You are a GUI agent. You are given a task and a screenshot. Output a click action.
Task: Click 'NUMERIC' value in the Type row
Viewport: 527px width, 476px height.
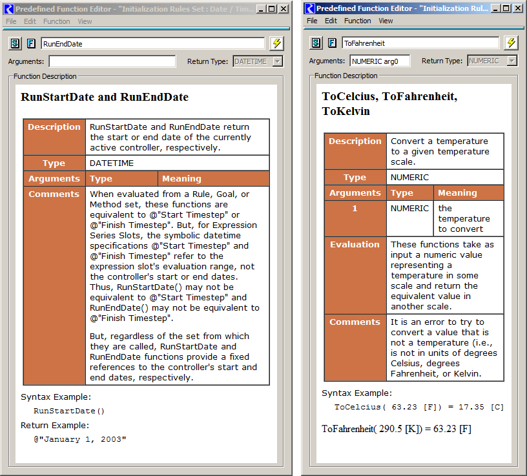tap(445, 177)
